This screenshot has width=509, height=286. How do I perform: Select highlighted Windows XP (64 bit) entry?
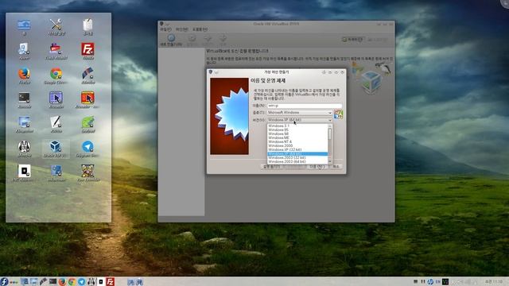click(297, 153)
